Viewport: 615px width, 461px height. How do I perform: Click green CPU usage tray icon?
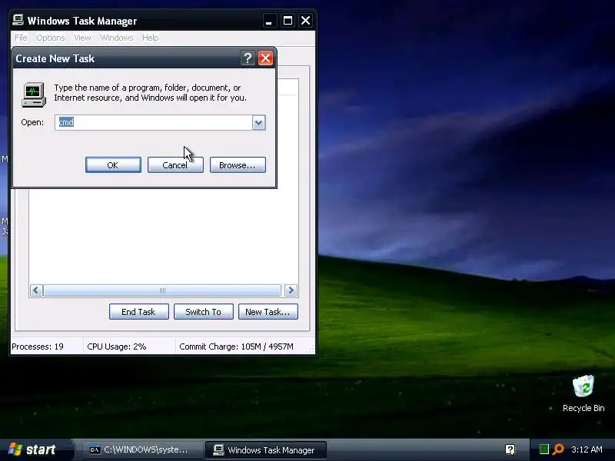(x=544, y=449)
